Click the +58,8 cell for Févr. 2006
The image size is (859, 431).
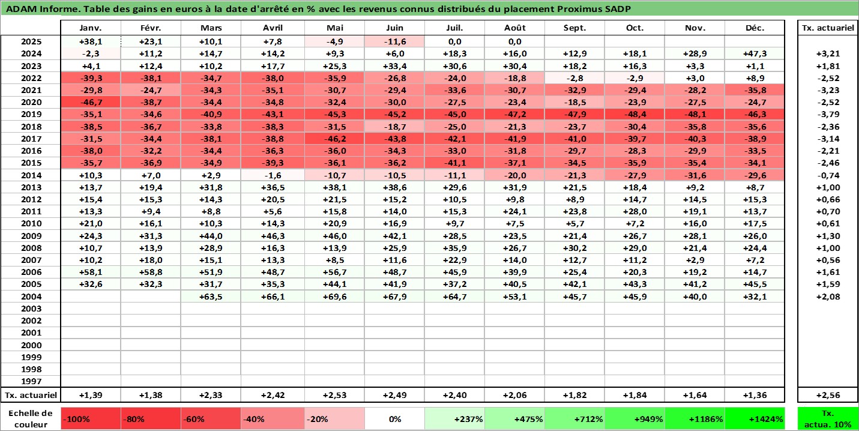click(x=151, y=272)
